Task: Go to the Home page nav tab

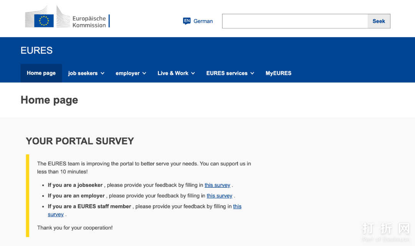Action: pyautogui.click(x=41, y=73)
